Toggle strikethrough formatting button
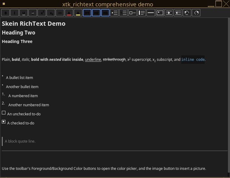The image size is (230, 178). [33, 13]
